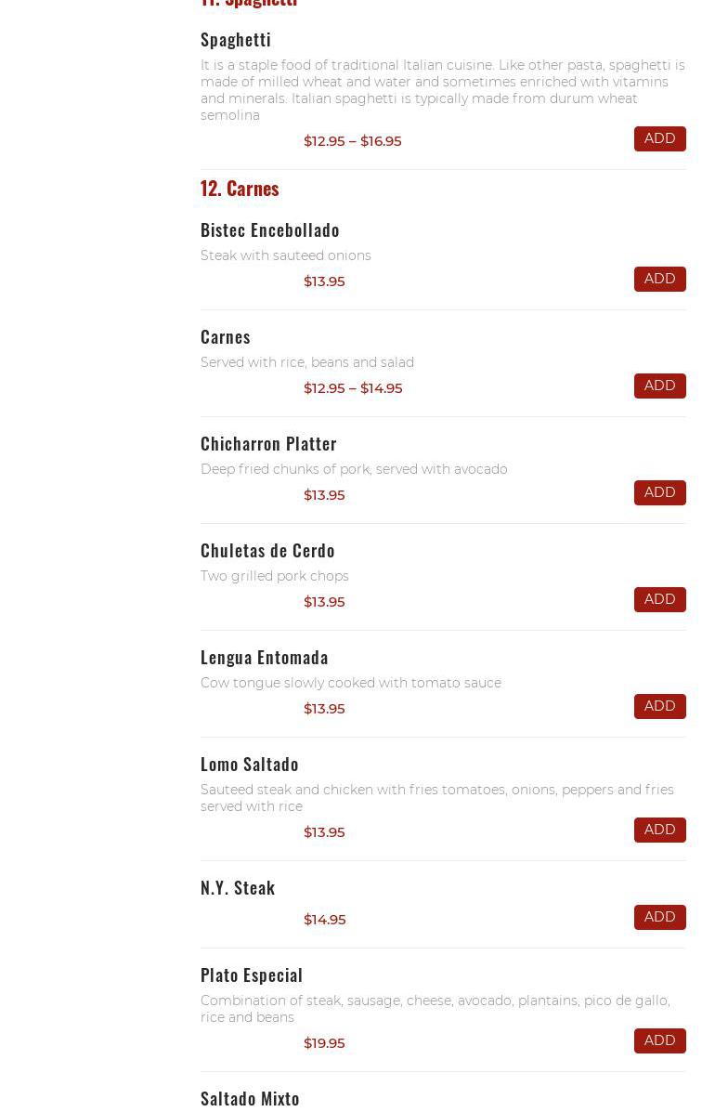This screenshot has width=715, height=1112.
Task: Open the Lomo Saltado title link
Action: pyautogui.click(x=250, y=764)
